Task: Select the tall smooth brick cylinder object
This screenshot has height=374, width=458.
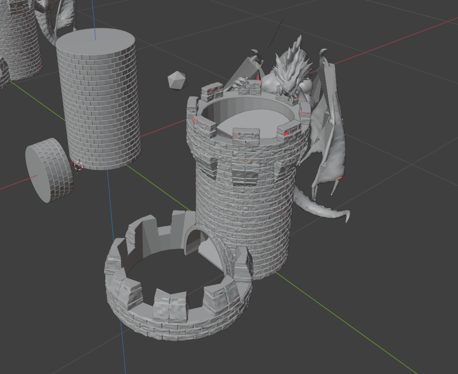Action: click(x=98, y=99)
